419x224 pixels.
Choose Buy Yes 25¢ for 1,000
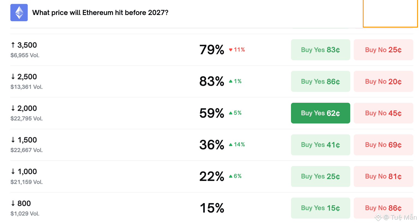320,176
